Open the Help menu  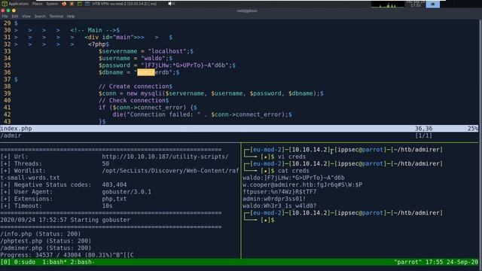[x=71, y=17]
